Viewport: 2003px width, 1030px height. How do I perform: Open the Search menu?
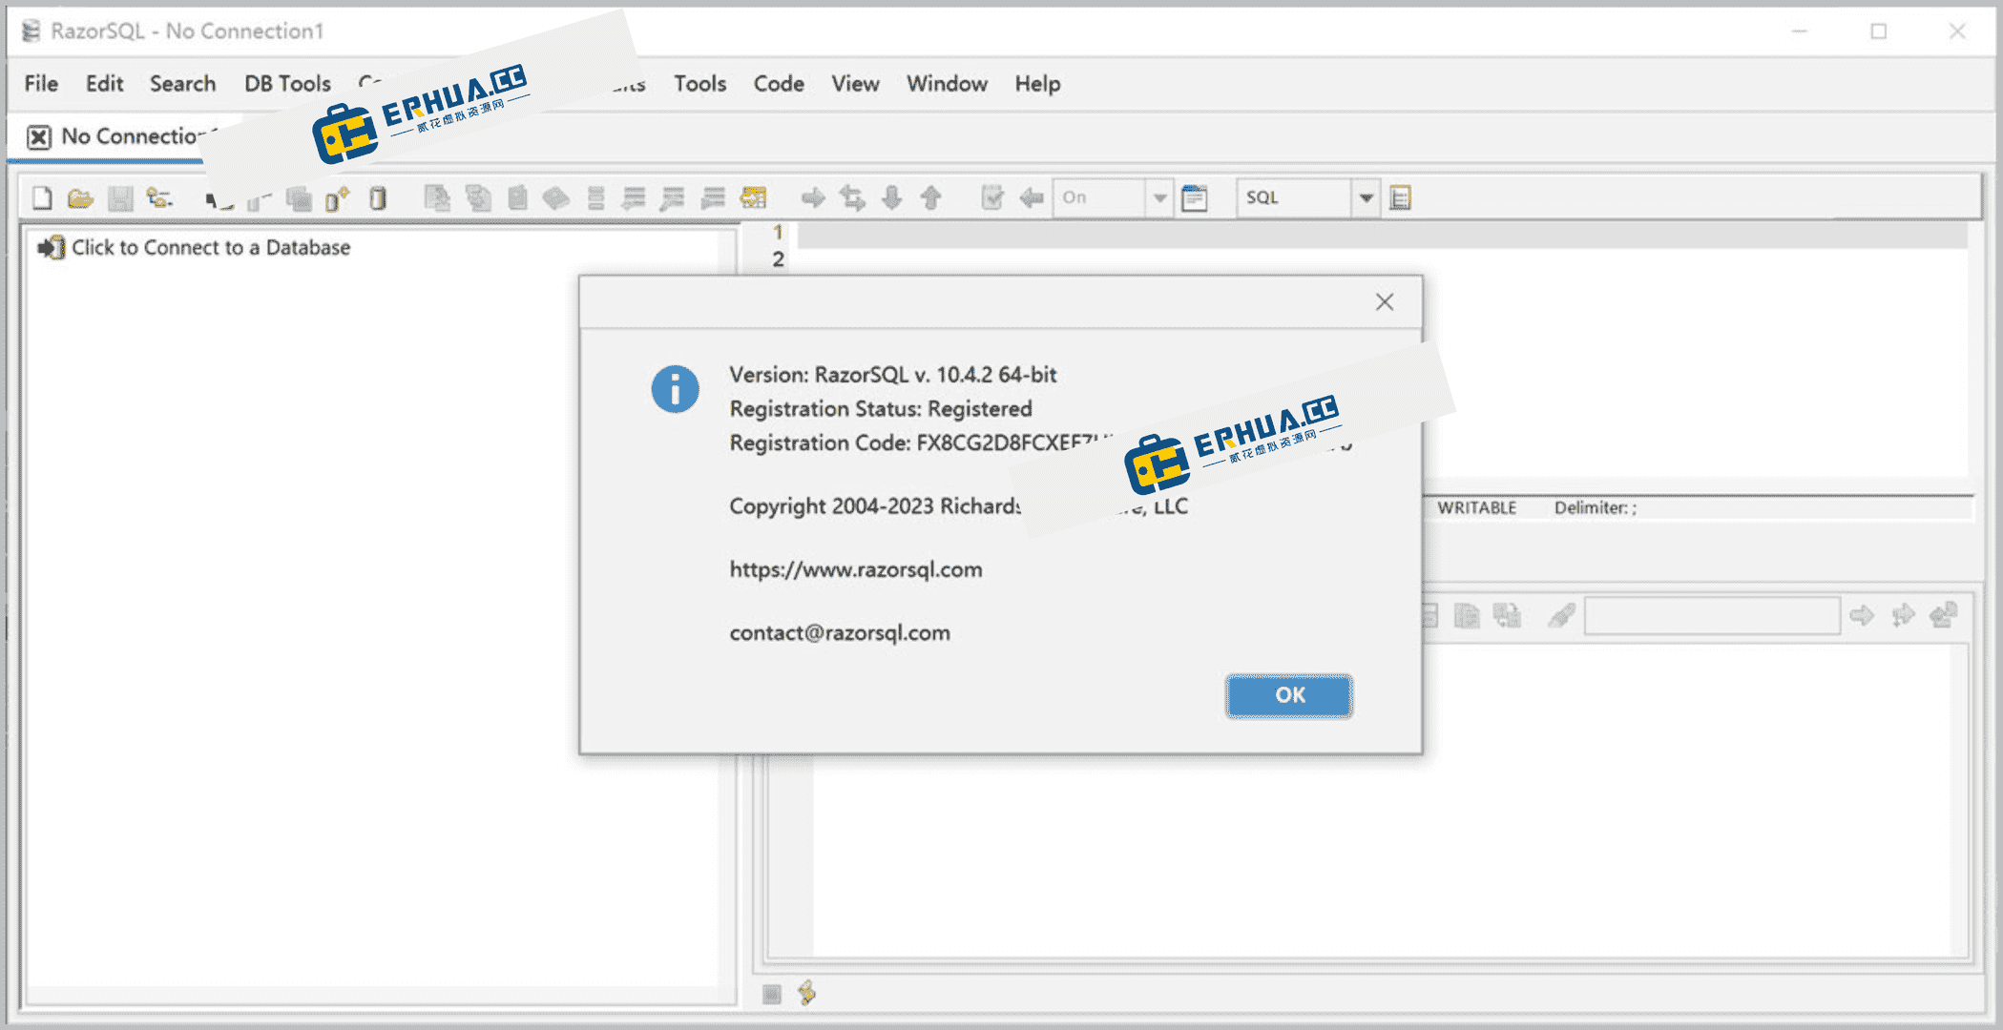(182, 84)
